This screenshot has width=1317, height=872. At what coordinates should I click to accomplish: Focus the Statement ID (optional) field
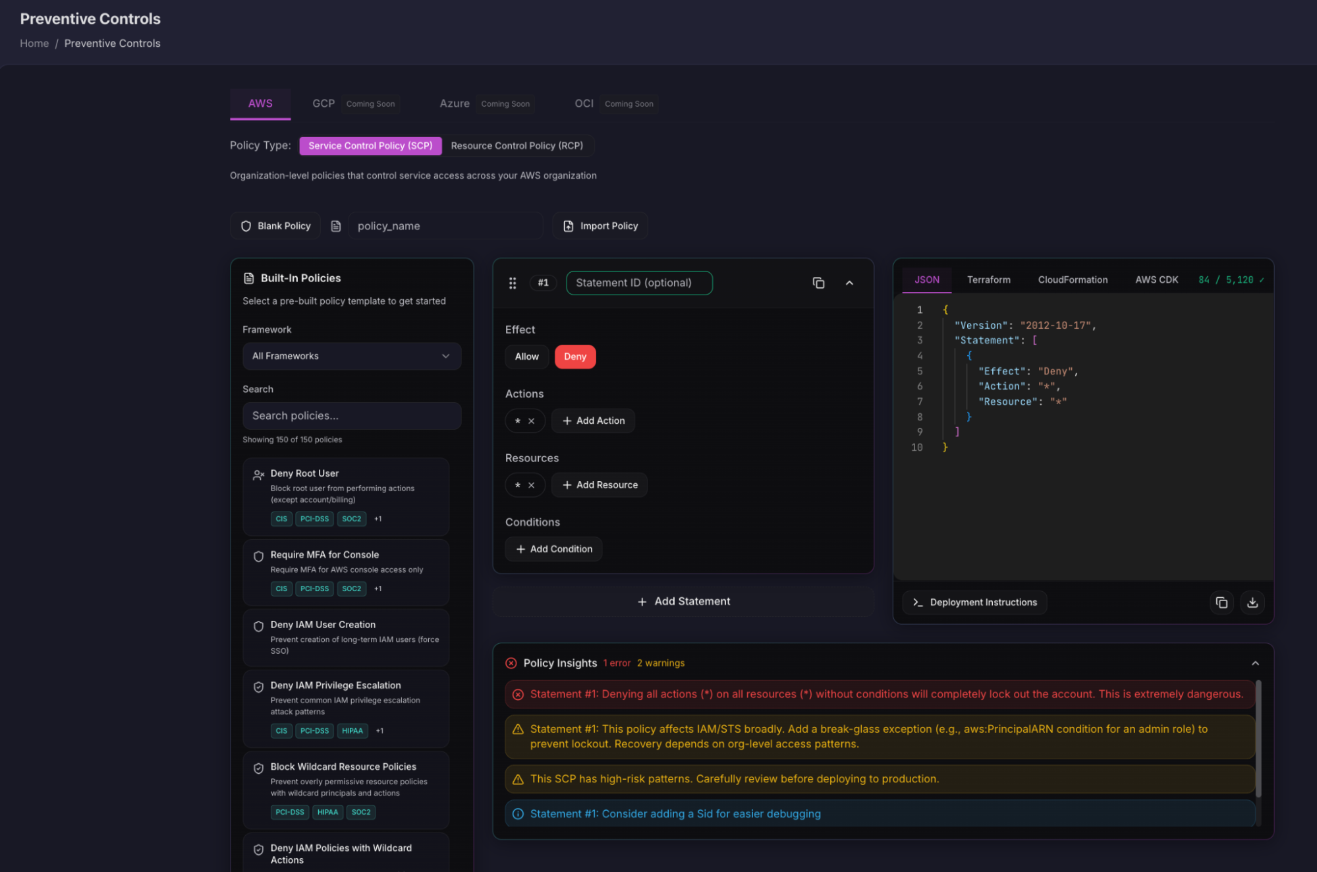click(639, 283)
